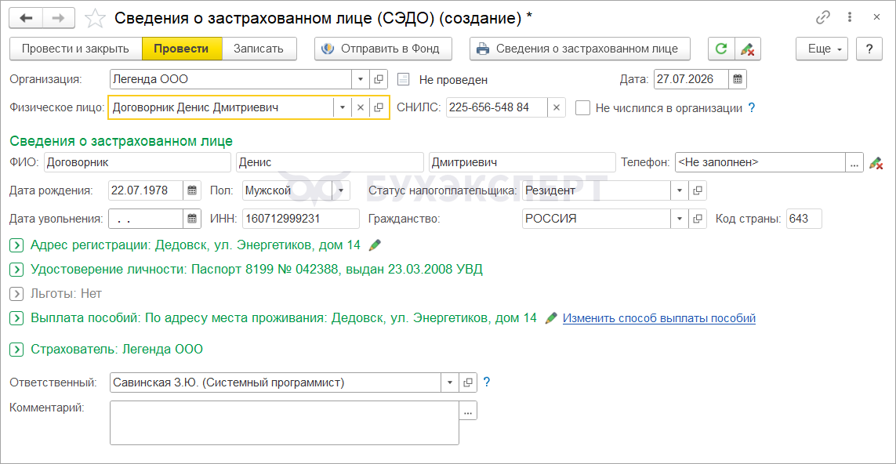This screenshot has width=896, height=464.
Task: Open help with the question mark button
Action: pyautogui.click(x=869, y=49)
